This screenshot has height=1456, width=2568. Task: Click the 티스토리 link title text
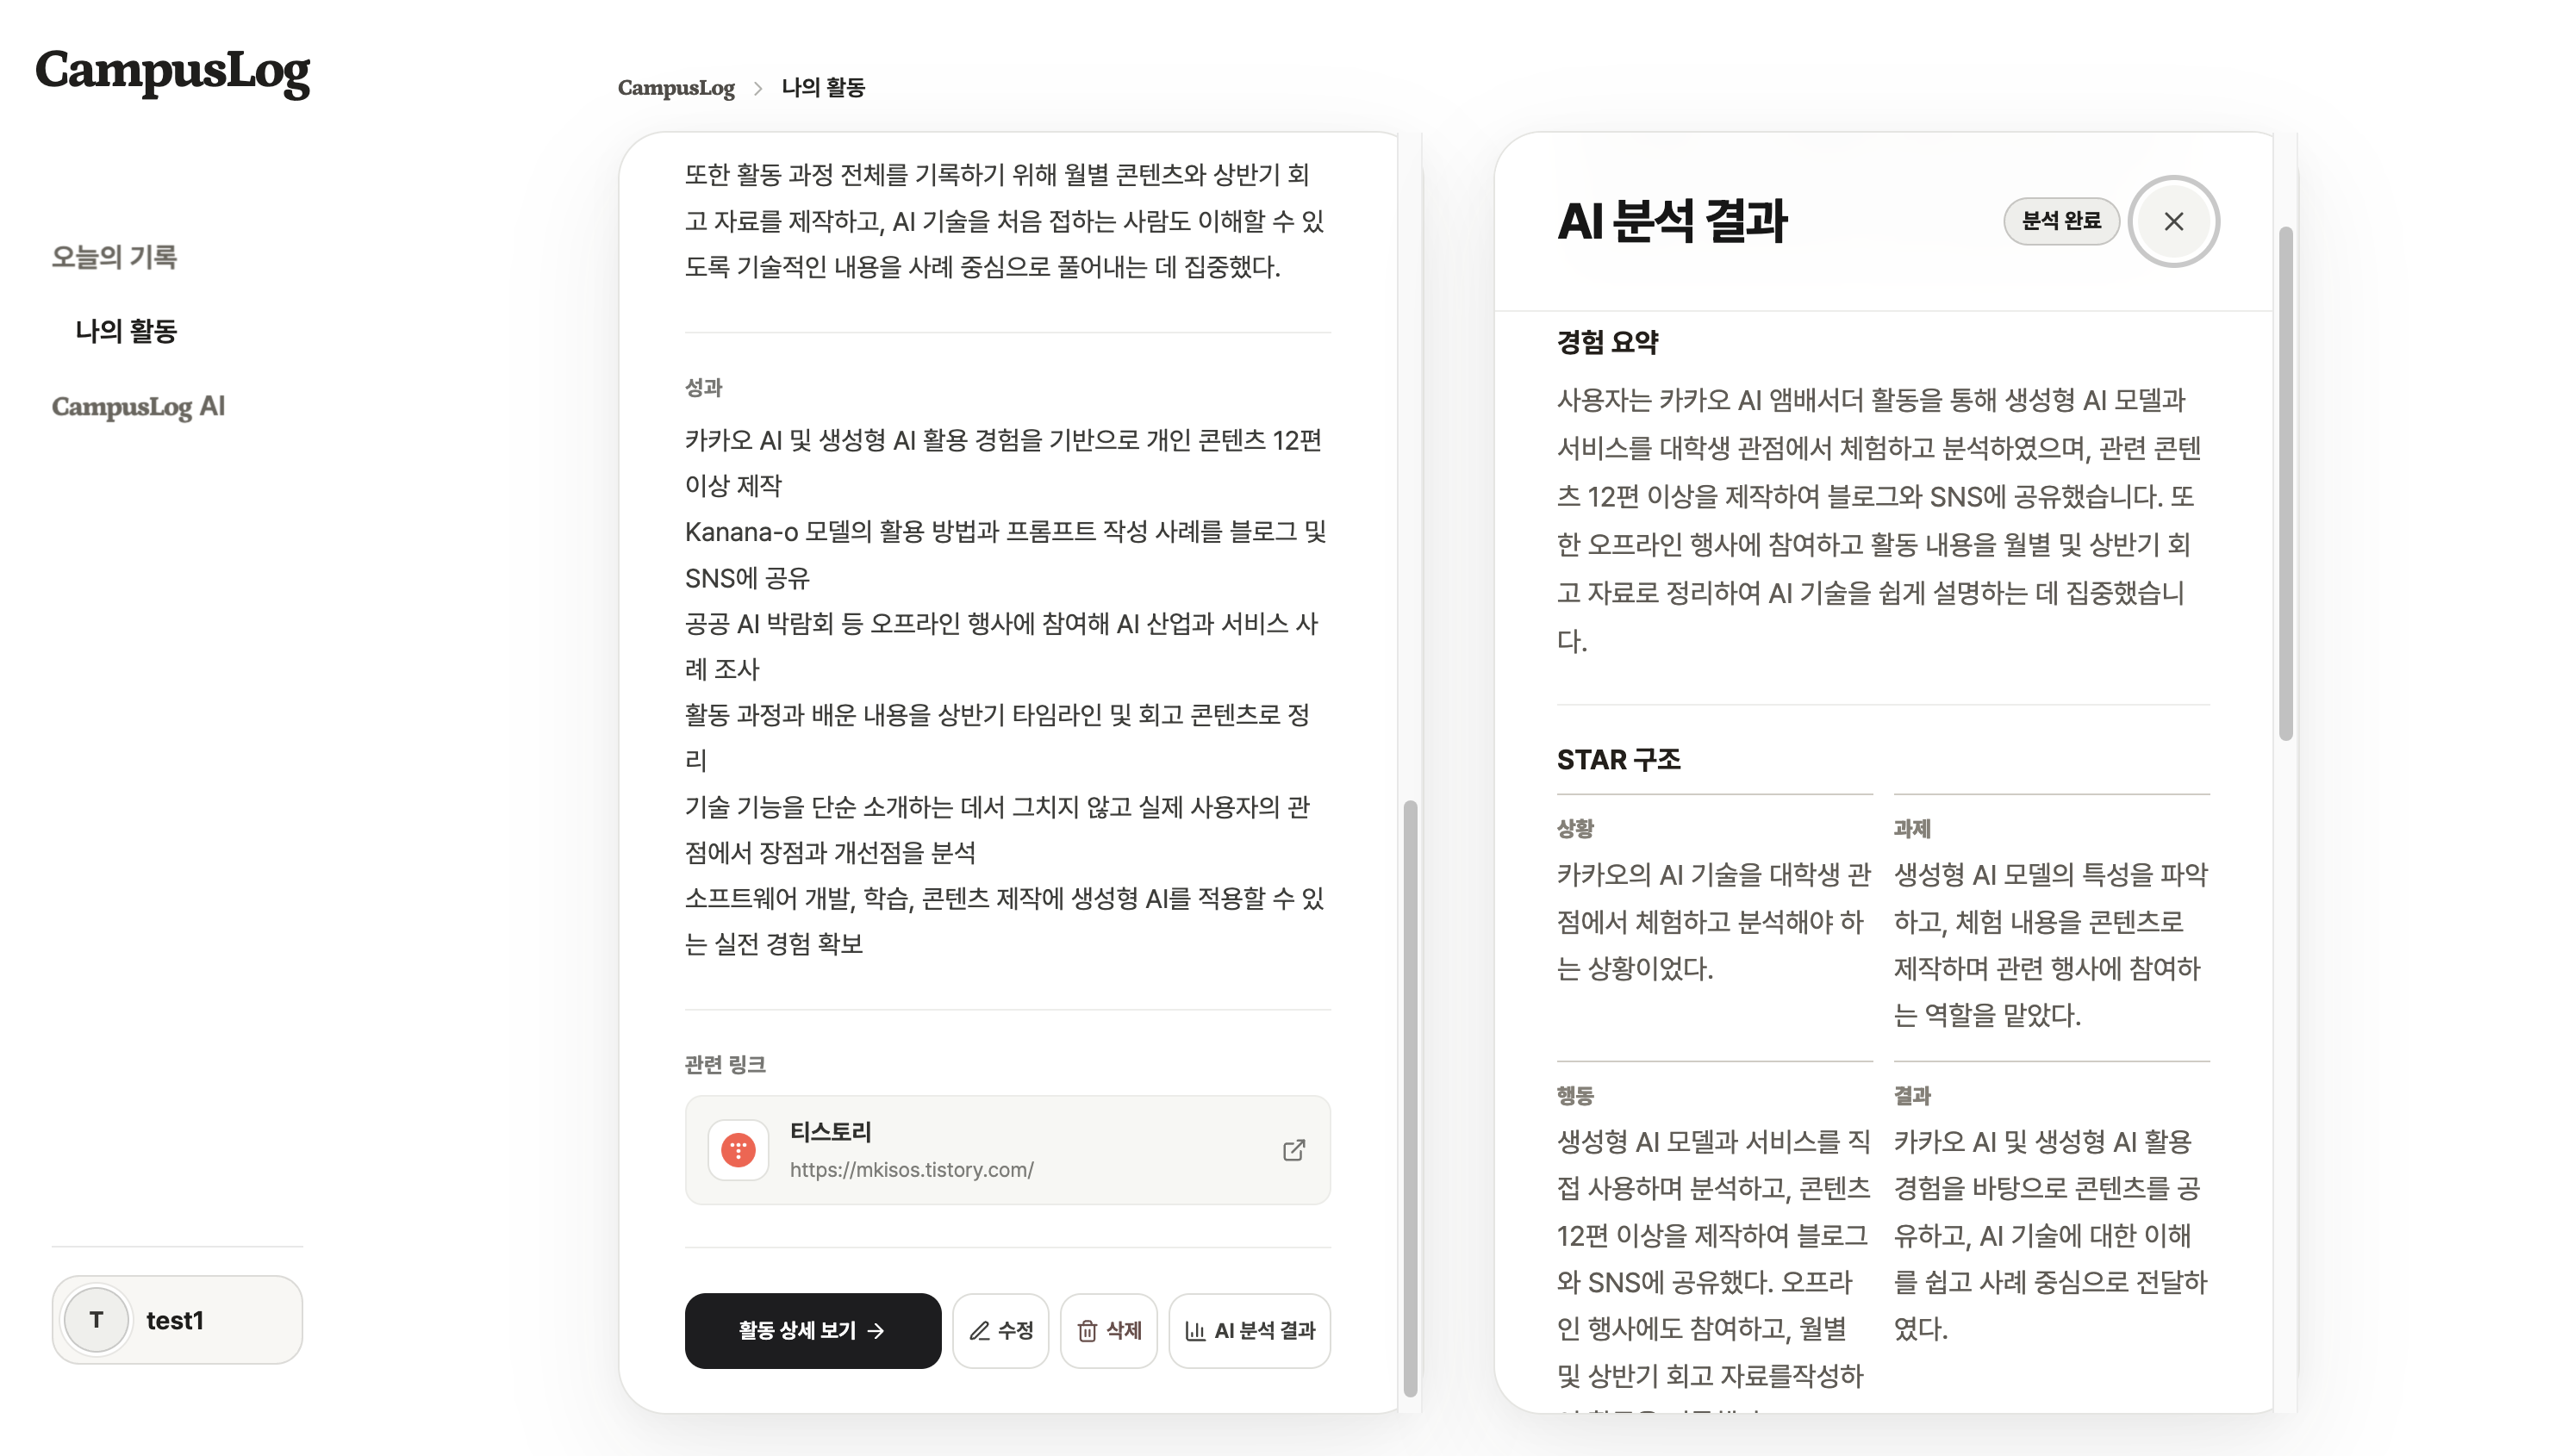[830, 1132]
